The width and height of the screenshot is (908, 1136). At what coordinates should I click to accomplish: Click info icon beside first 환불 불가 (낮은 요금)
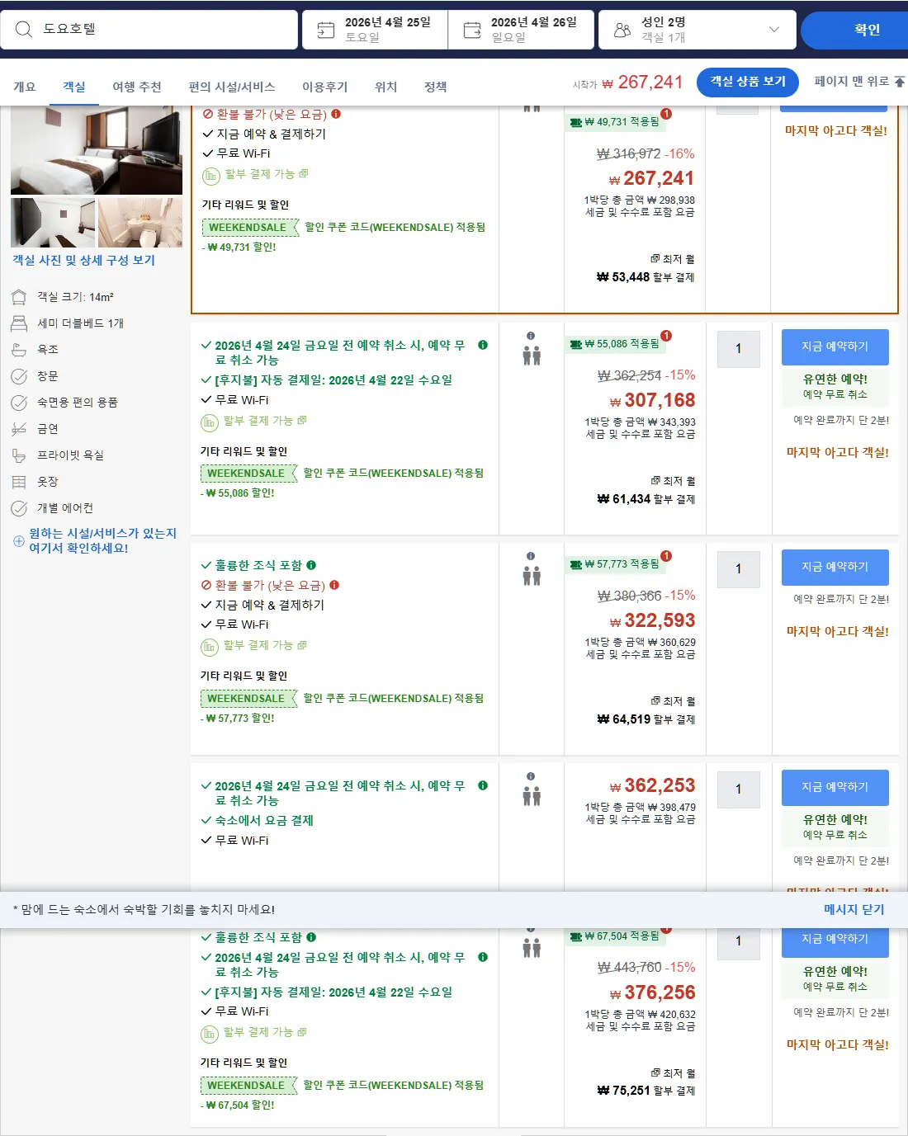click(336, 115)
